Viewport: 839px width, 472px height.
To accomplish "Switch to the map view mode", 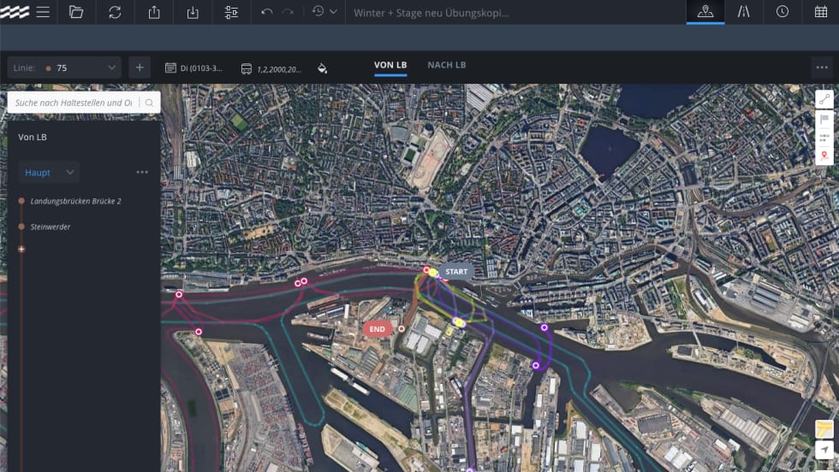I will 705,12.
